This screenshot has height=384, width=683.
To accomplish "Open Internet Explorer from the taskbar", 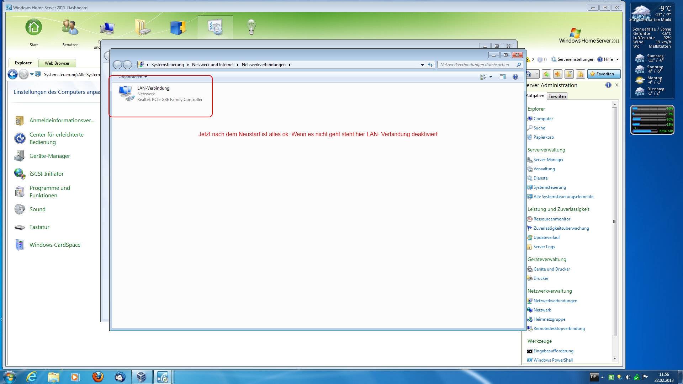I will click(32, 377).
